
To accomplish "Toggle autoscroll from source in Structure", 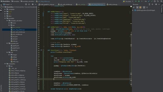I will (x=147, y=7).
